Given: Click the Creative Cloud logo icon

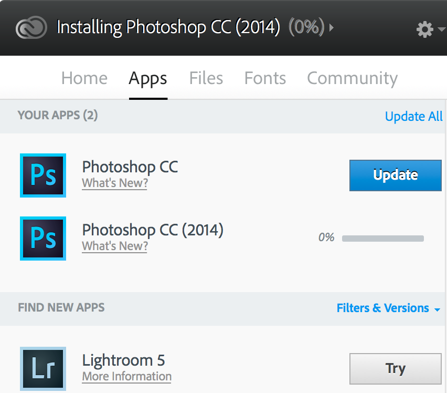Looking at the screenshot, I should [31, 27].
